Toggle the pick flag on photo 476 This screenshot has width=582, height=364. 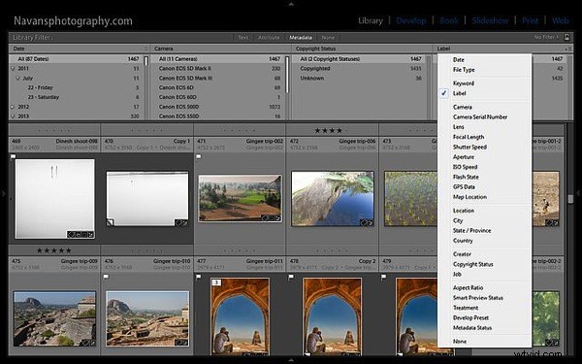tap(106, 277)
